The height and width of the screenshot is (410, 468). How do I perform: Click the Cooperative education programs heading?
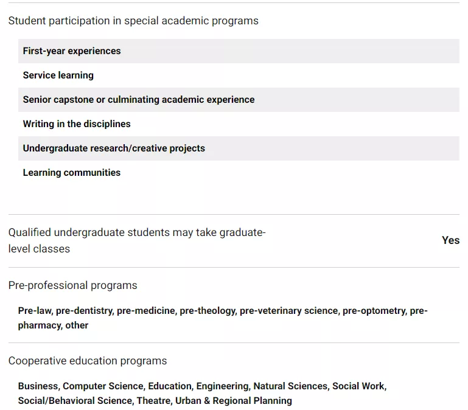coord(88,361)
